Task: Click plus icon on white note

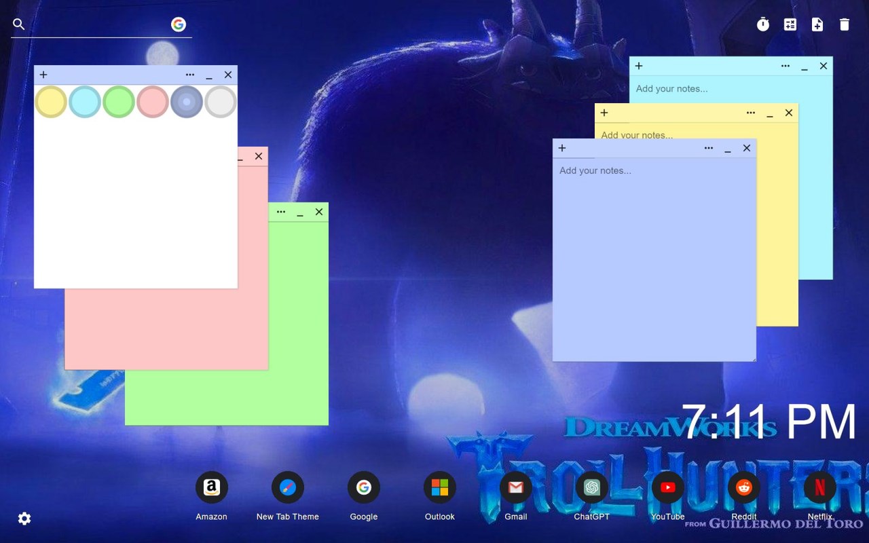Action: (43, 75)
